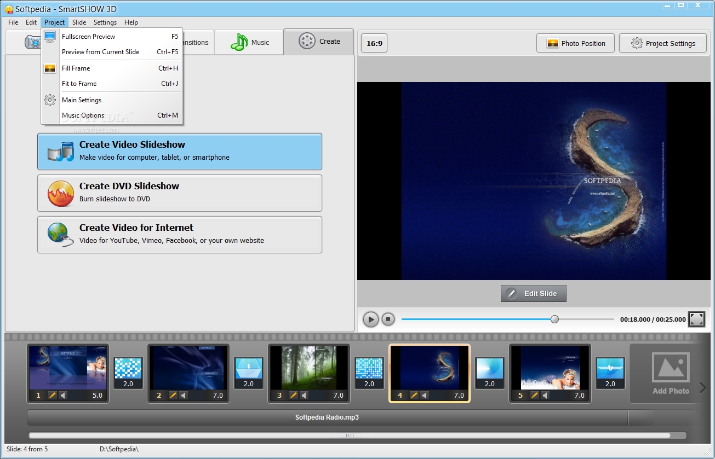
Task: Play the slideshow preview
Action: coord(371,319)
